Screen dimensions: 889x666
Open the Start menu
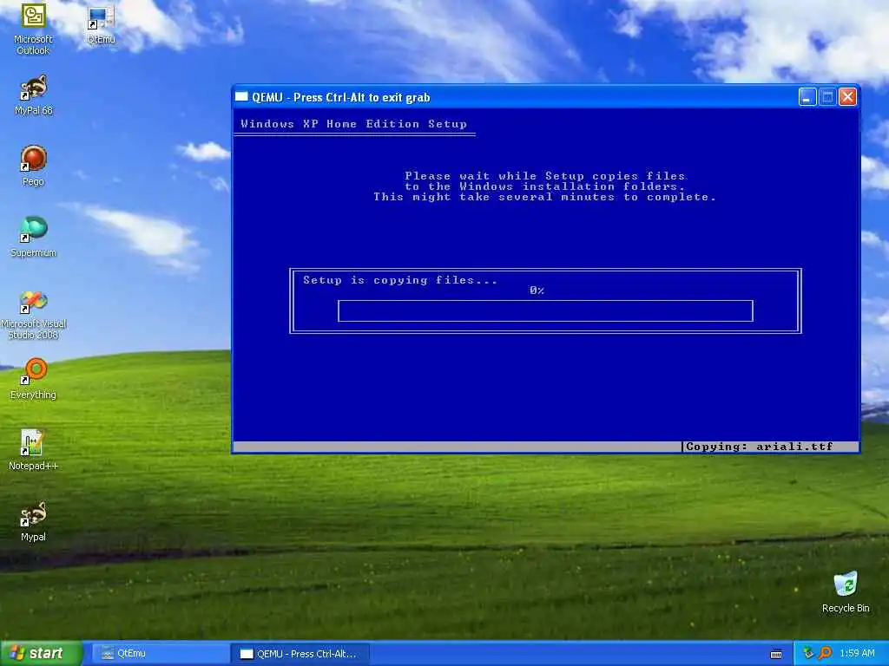(42, 653)
